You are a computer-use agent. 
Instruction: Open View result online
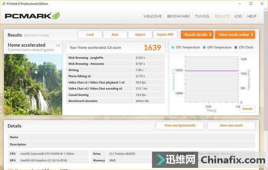point(235,35)
